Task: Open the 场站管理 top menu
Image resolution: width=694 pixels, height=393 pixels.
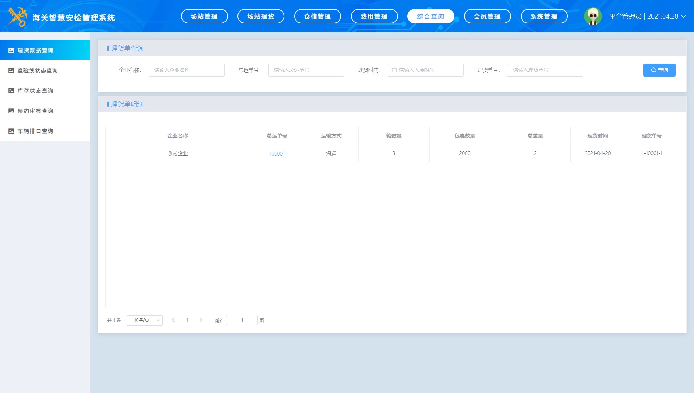Action: 204,16
